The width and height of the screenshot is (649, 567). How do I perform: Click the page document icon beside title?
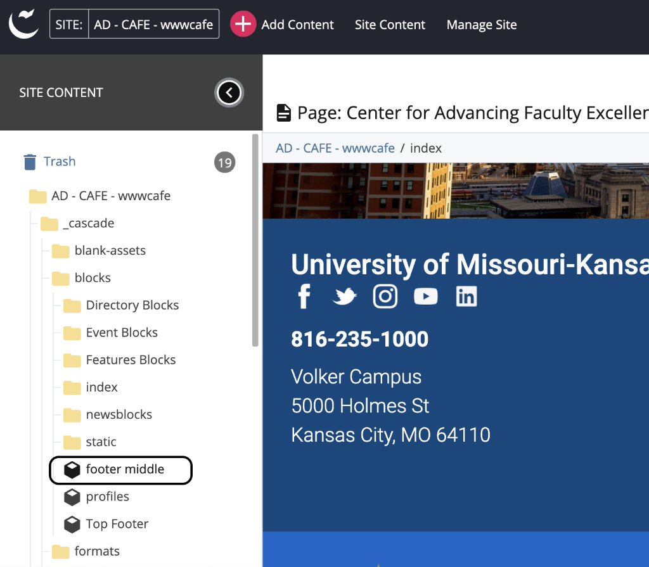click(283, 113)
